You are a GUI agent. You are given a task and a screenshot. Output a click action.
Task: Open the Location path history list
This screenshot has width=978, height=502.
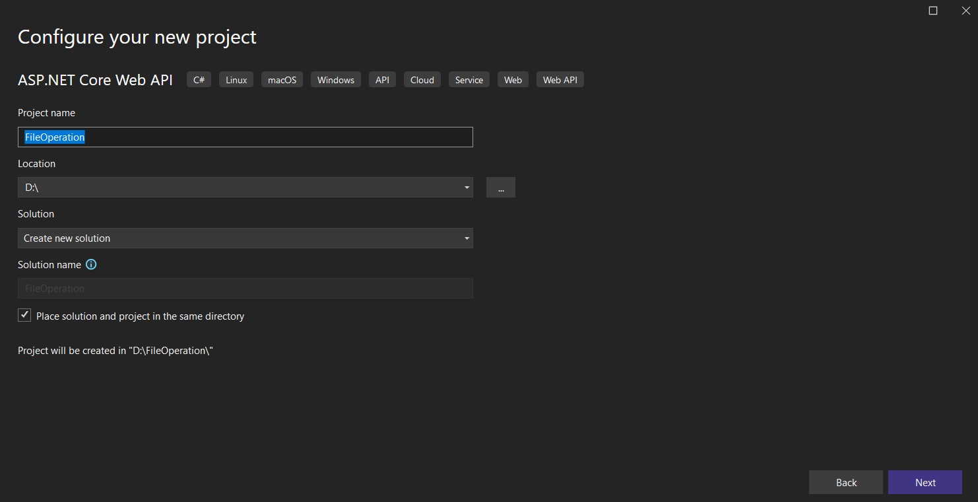coord(467,187)
